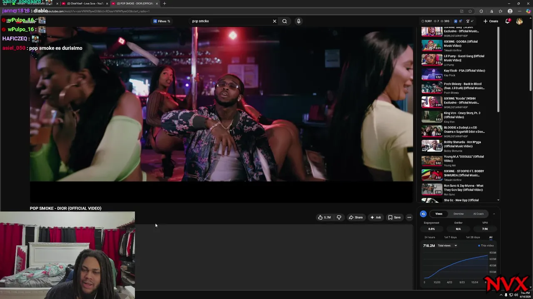Open the Total views dropdown
The width and height of the screenshot is (533, 299).
pos(447,245)
